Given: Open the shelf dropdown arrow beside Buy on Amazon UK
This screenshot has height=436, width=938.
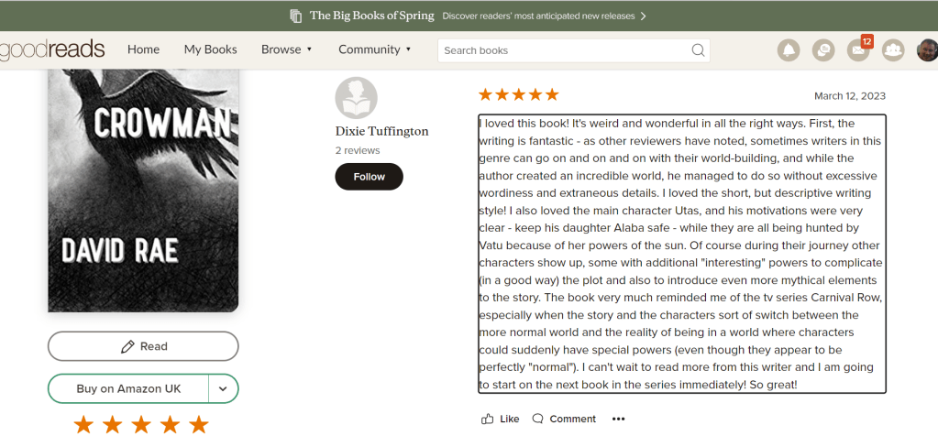Looking at the screenshot, I should click(x=224, y=388).
